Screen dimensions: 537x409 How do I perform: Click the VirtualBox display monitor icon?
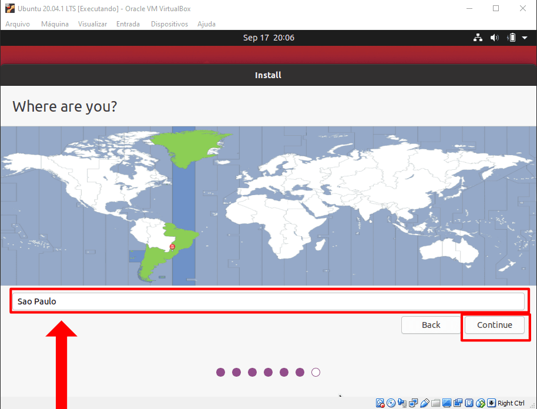pos(447,403)
